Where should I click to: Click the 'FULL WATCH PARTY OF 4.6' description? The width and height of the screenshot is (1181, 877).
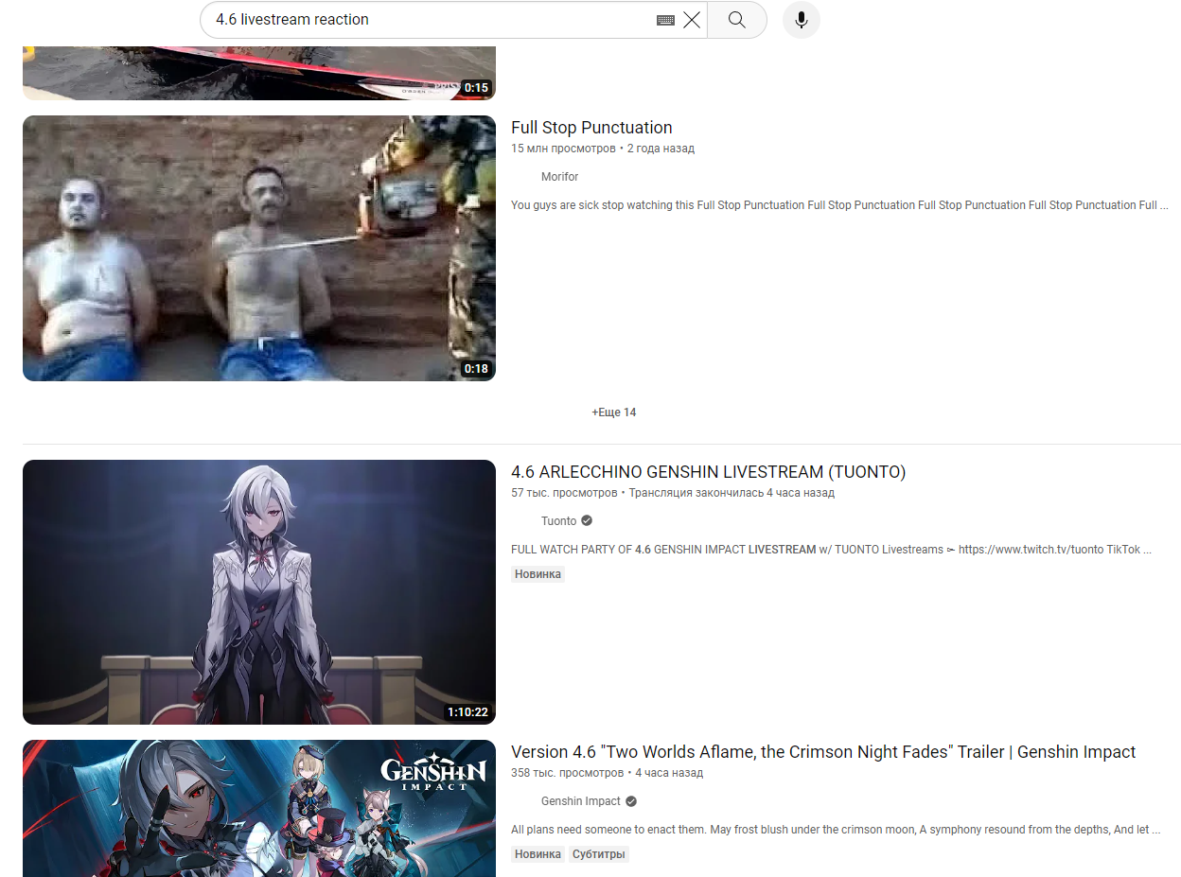(831, 550)
